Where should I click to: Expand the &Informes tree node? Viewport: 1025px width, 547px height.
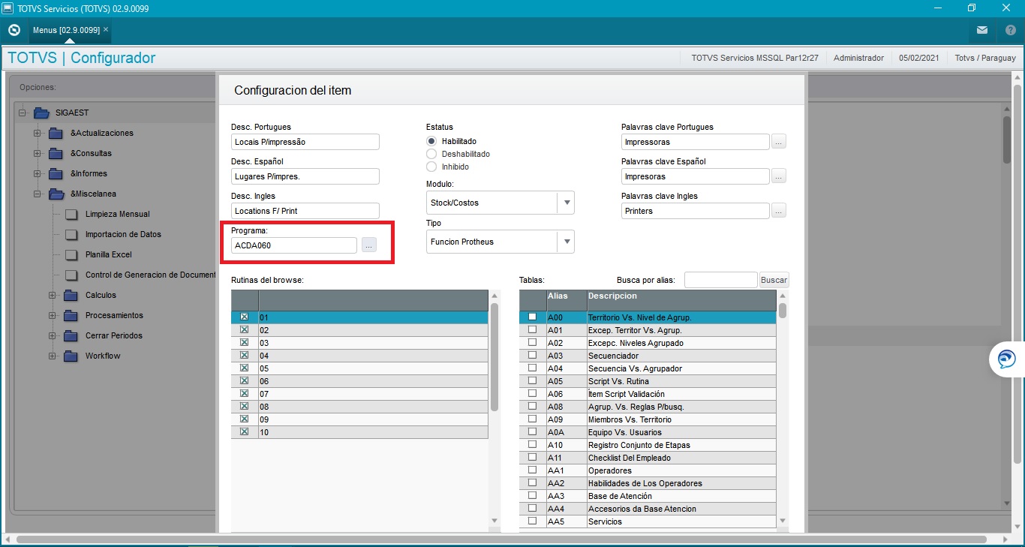click(38, 174)
